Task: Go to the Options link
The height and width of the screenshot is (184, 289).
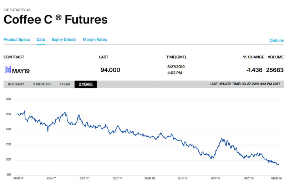Action: 277,40
